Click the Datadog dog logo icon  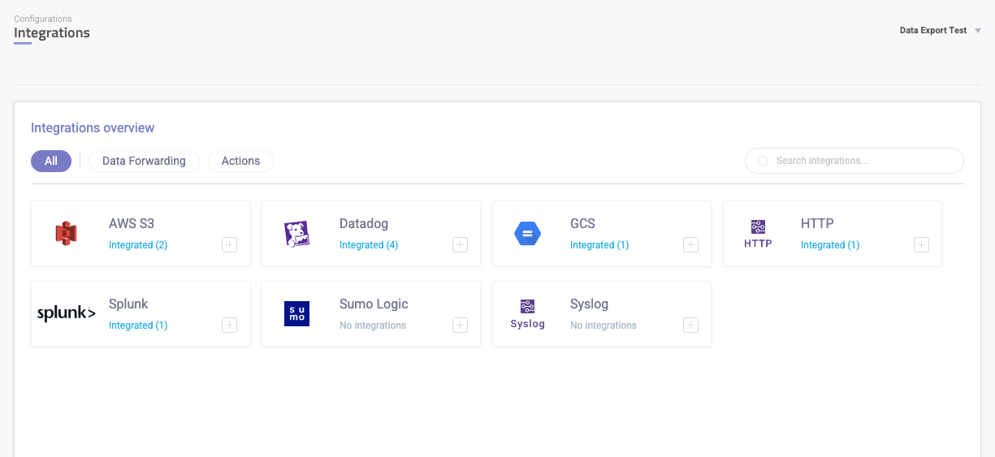[x=296, y=234]
